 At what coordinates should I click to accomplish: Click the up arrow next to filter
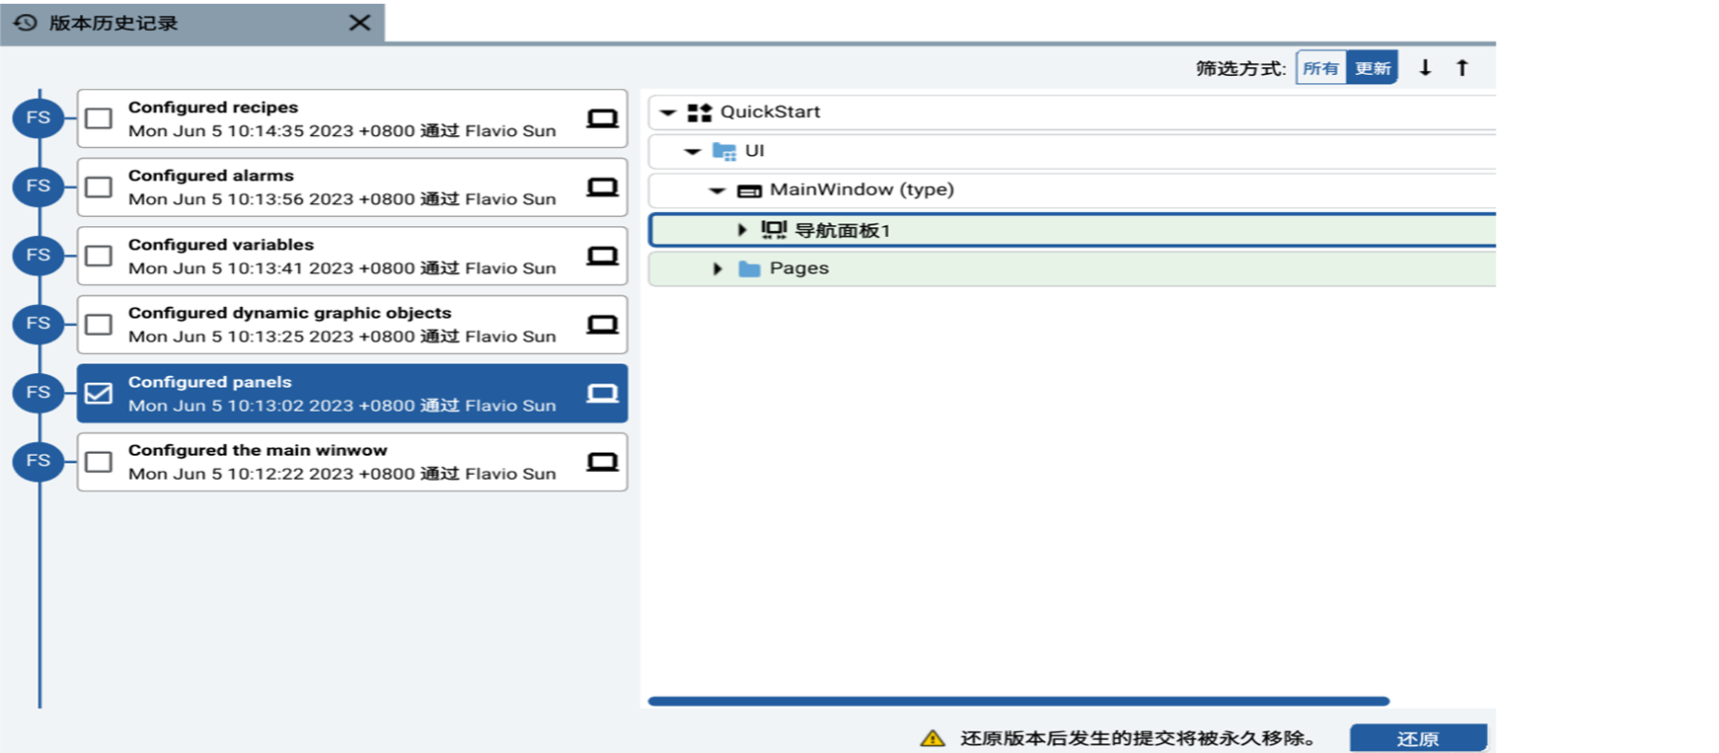tap(1462, 68)
